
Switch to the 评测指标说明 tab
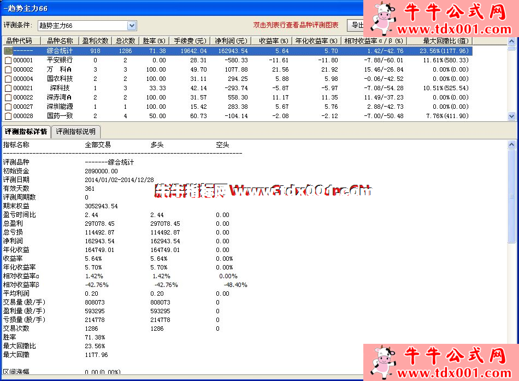point(76,132)
